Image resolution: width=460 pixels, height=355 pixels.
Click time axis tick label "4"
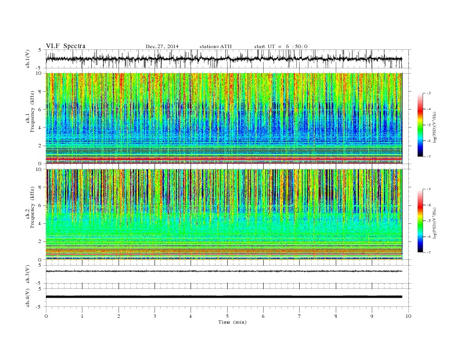coord(191,316)
